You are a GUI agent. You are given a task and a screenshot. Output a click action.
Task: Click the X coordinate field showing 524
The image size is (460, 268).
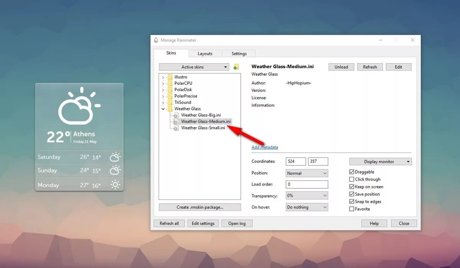(296, 162)
